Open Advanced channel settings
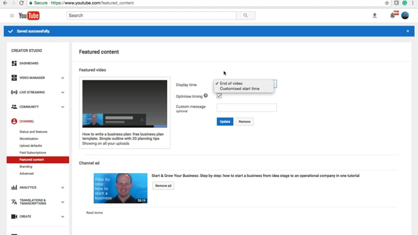The height and width of the screenshot is (235, 418). coord(27,174)
